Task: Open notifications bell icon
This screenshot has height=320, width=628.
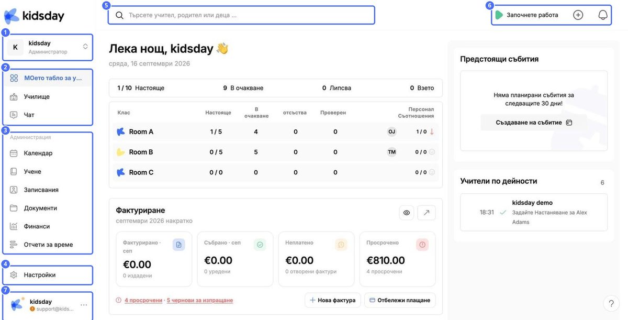Action: [603, 15]
